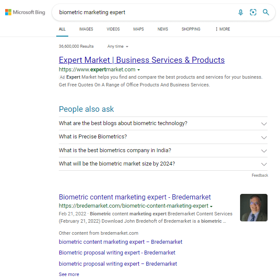
Task: Select the MAPS tab
Action: (x=138, y=29)
